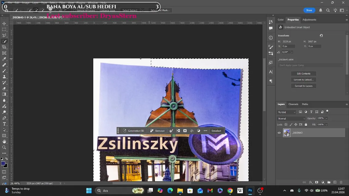Toggle lock position
The image size is (349, 196).
point(296,125)
